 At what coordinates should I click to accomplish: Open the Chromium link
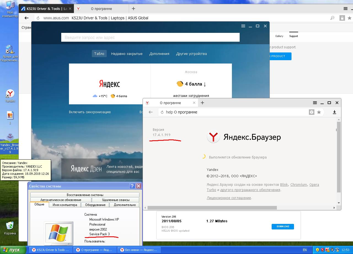(299, 185)
